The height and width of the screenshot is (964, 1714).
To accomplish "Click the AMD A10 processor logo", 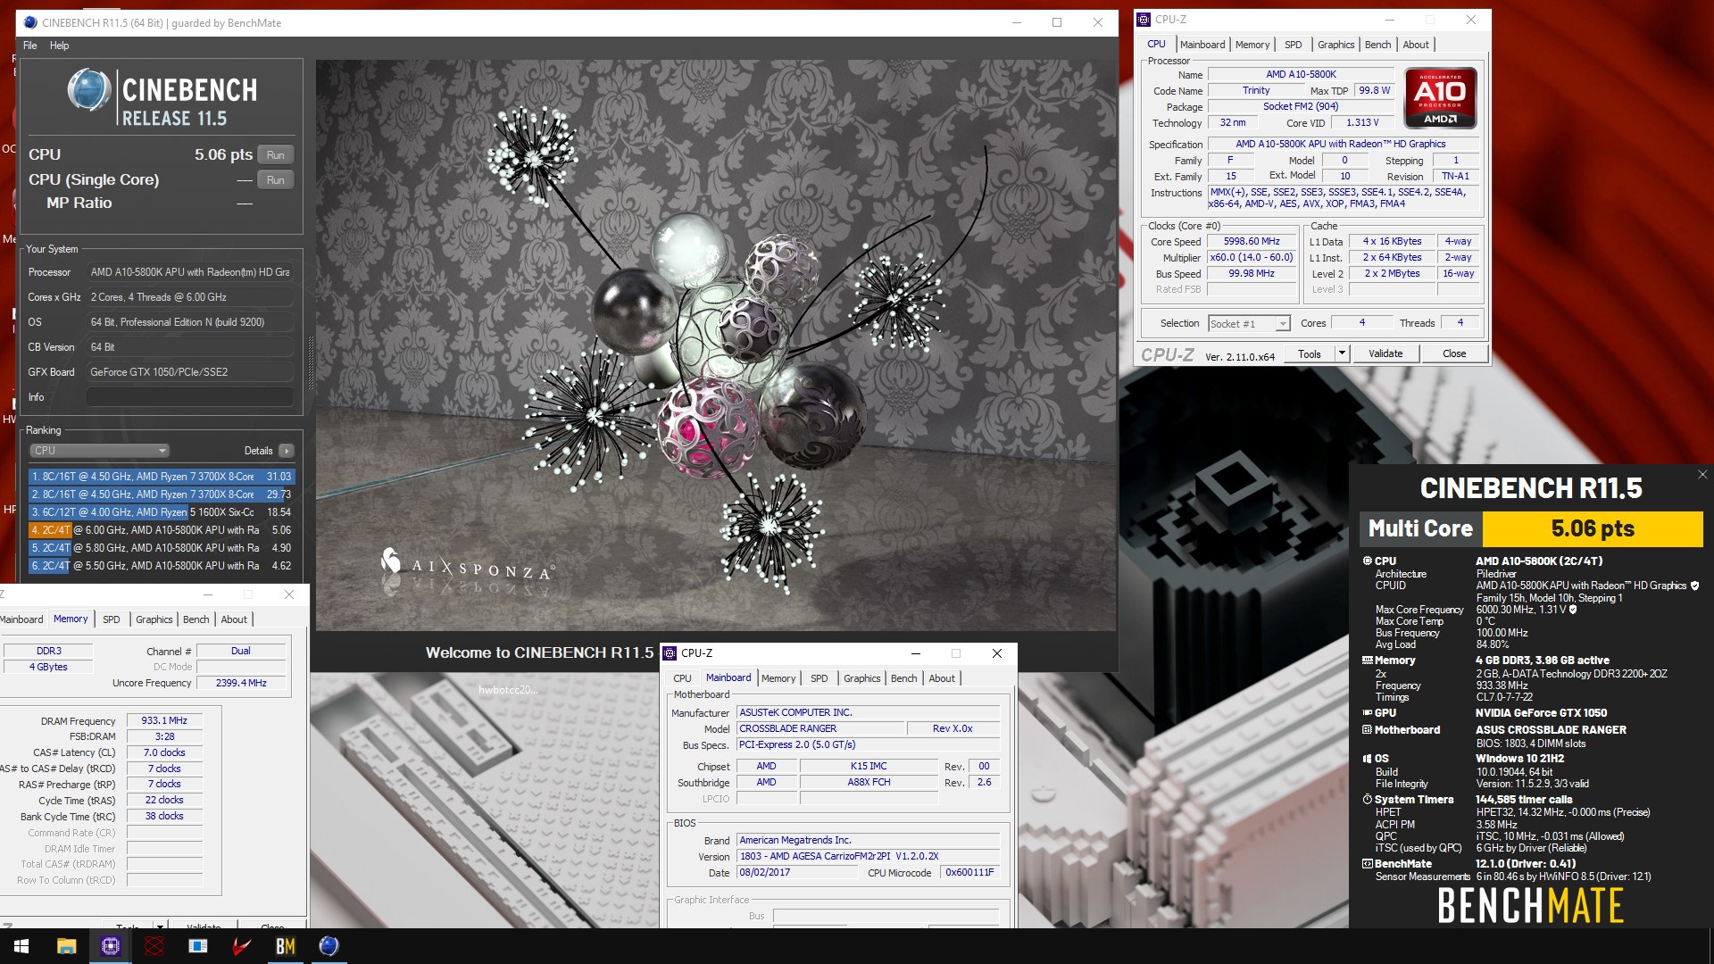I will click(x=1440, y=98).
